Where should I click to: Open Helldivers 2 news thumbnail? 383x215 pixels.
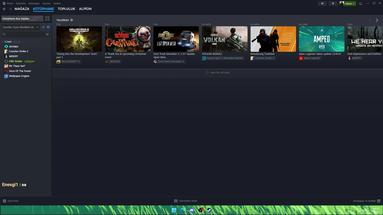tap(79, 39)
